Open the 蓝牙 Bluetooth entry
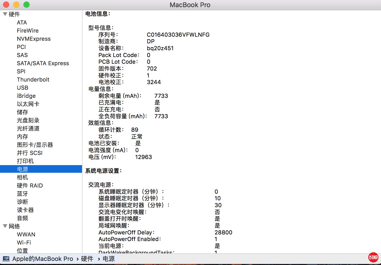Image resolution: width=381 pixels, height=265 pixels. click(22, 194)
